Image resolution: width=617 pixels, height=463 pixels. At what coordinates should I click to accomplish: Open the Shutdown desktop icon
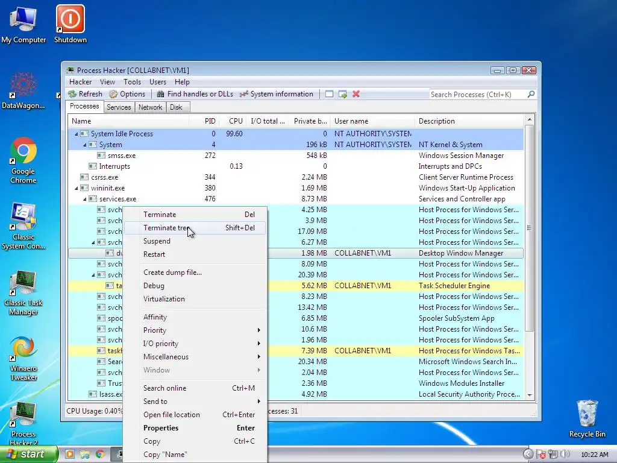pos(70,25)
